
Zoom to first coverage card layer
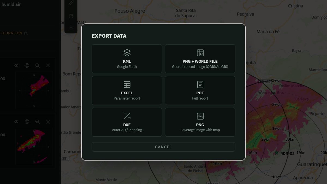[37, 65]
